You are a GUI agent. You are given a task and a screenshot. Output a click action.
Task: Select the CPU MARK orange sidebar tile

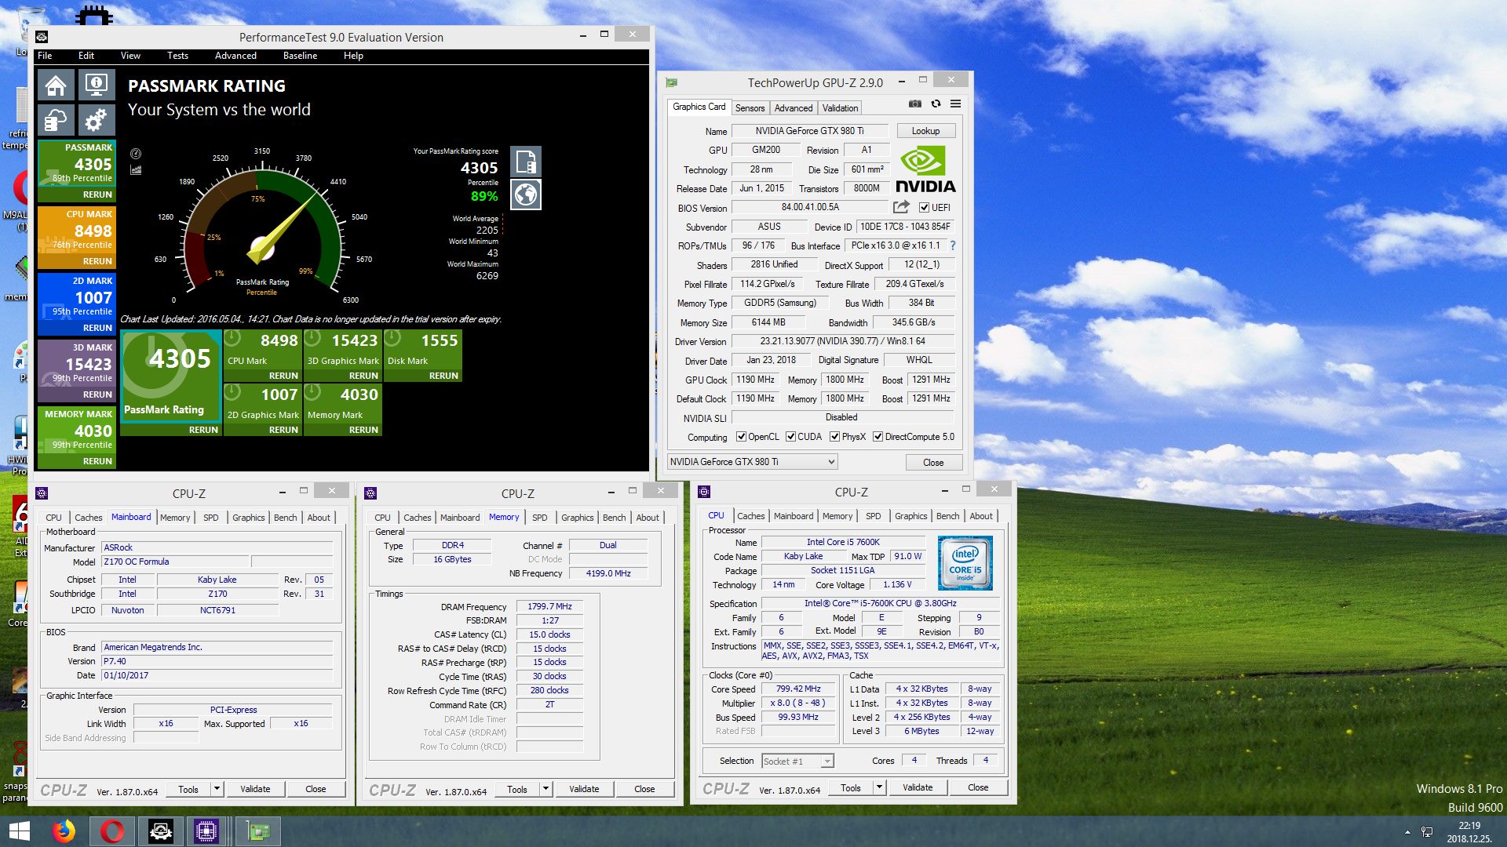(x=77, y=237)
